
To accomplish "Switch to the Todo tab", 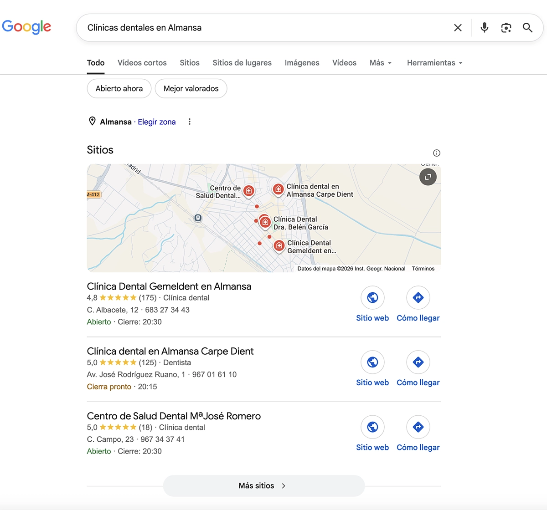I will tap(96, 63).
